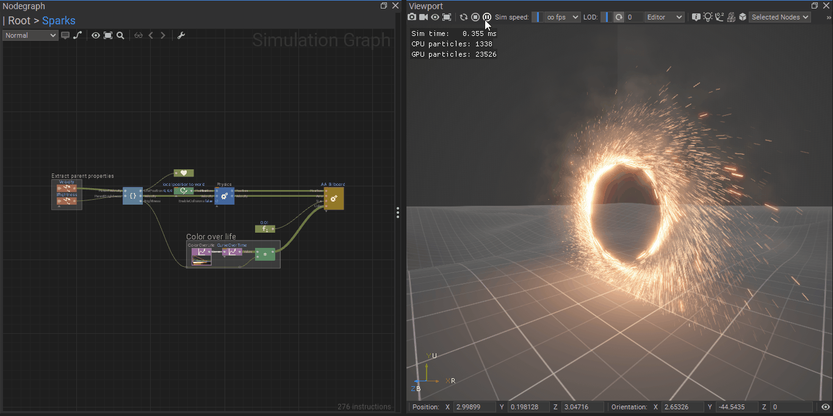
Task: Adjust the Sim speed slider
Action: pyautogui.click(x=537, y=17)
